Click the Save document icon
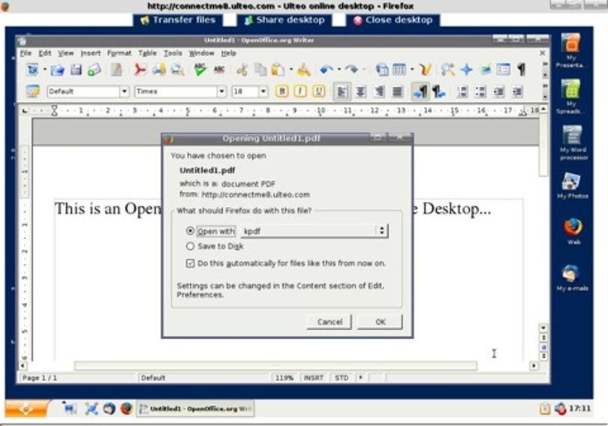This screenshot has height=426, width=608. (76, 70)
